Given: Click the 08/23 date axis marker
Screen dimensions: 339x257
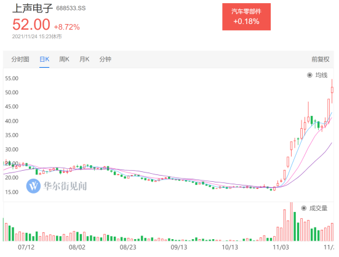Looking at the screenshot, I should point(128,247).
